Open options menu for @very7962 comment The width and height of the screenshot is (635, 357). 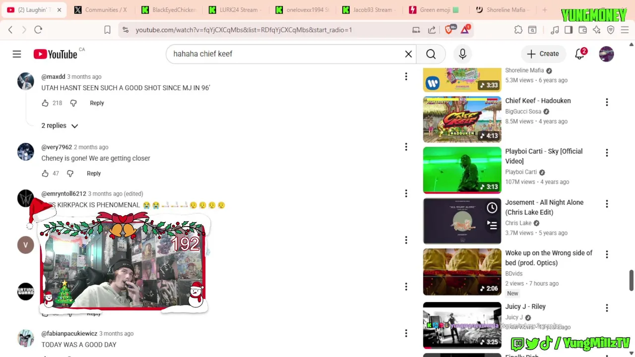[x=406, y=147]
